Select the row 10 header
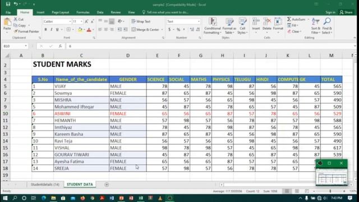Screen dimensions: 359x202 [x=5, y=113]
